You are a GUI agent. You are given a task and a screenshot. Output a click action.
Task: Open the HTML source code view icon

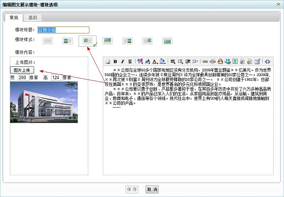coord(267,62)
